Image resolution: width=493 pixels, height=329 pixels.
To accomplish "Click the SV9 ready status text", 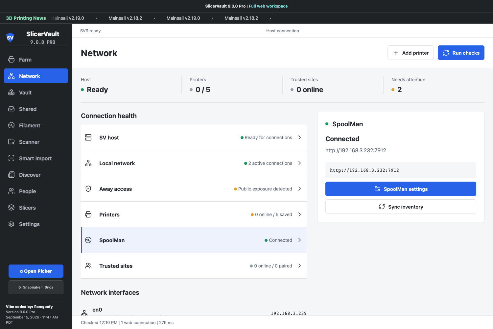I will [x=90, y=31].
